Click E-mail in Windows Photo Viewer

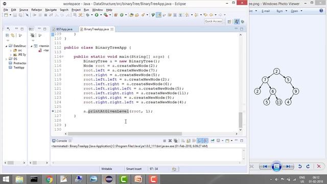(x=266, y=11)
